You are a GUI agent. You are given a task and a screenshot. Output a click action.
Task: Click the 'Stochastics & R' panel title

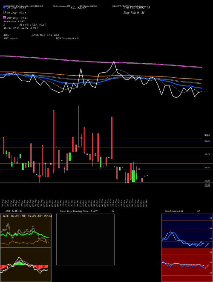click(x=174, y=211)
